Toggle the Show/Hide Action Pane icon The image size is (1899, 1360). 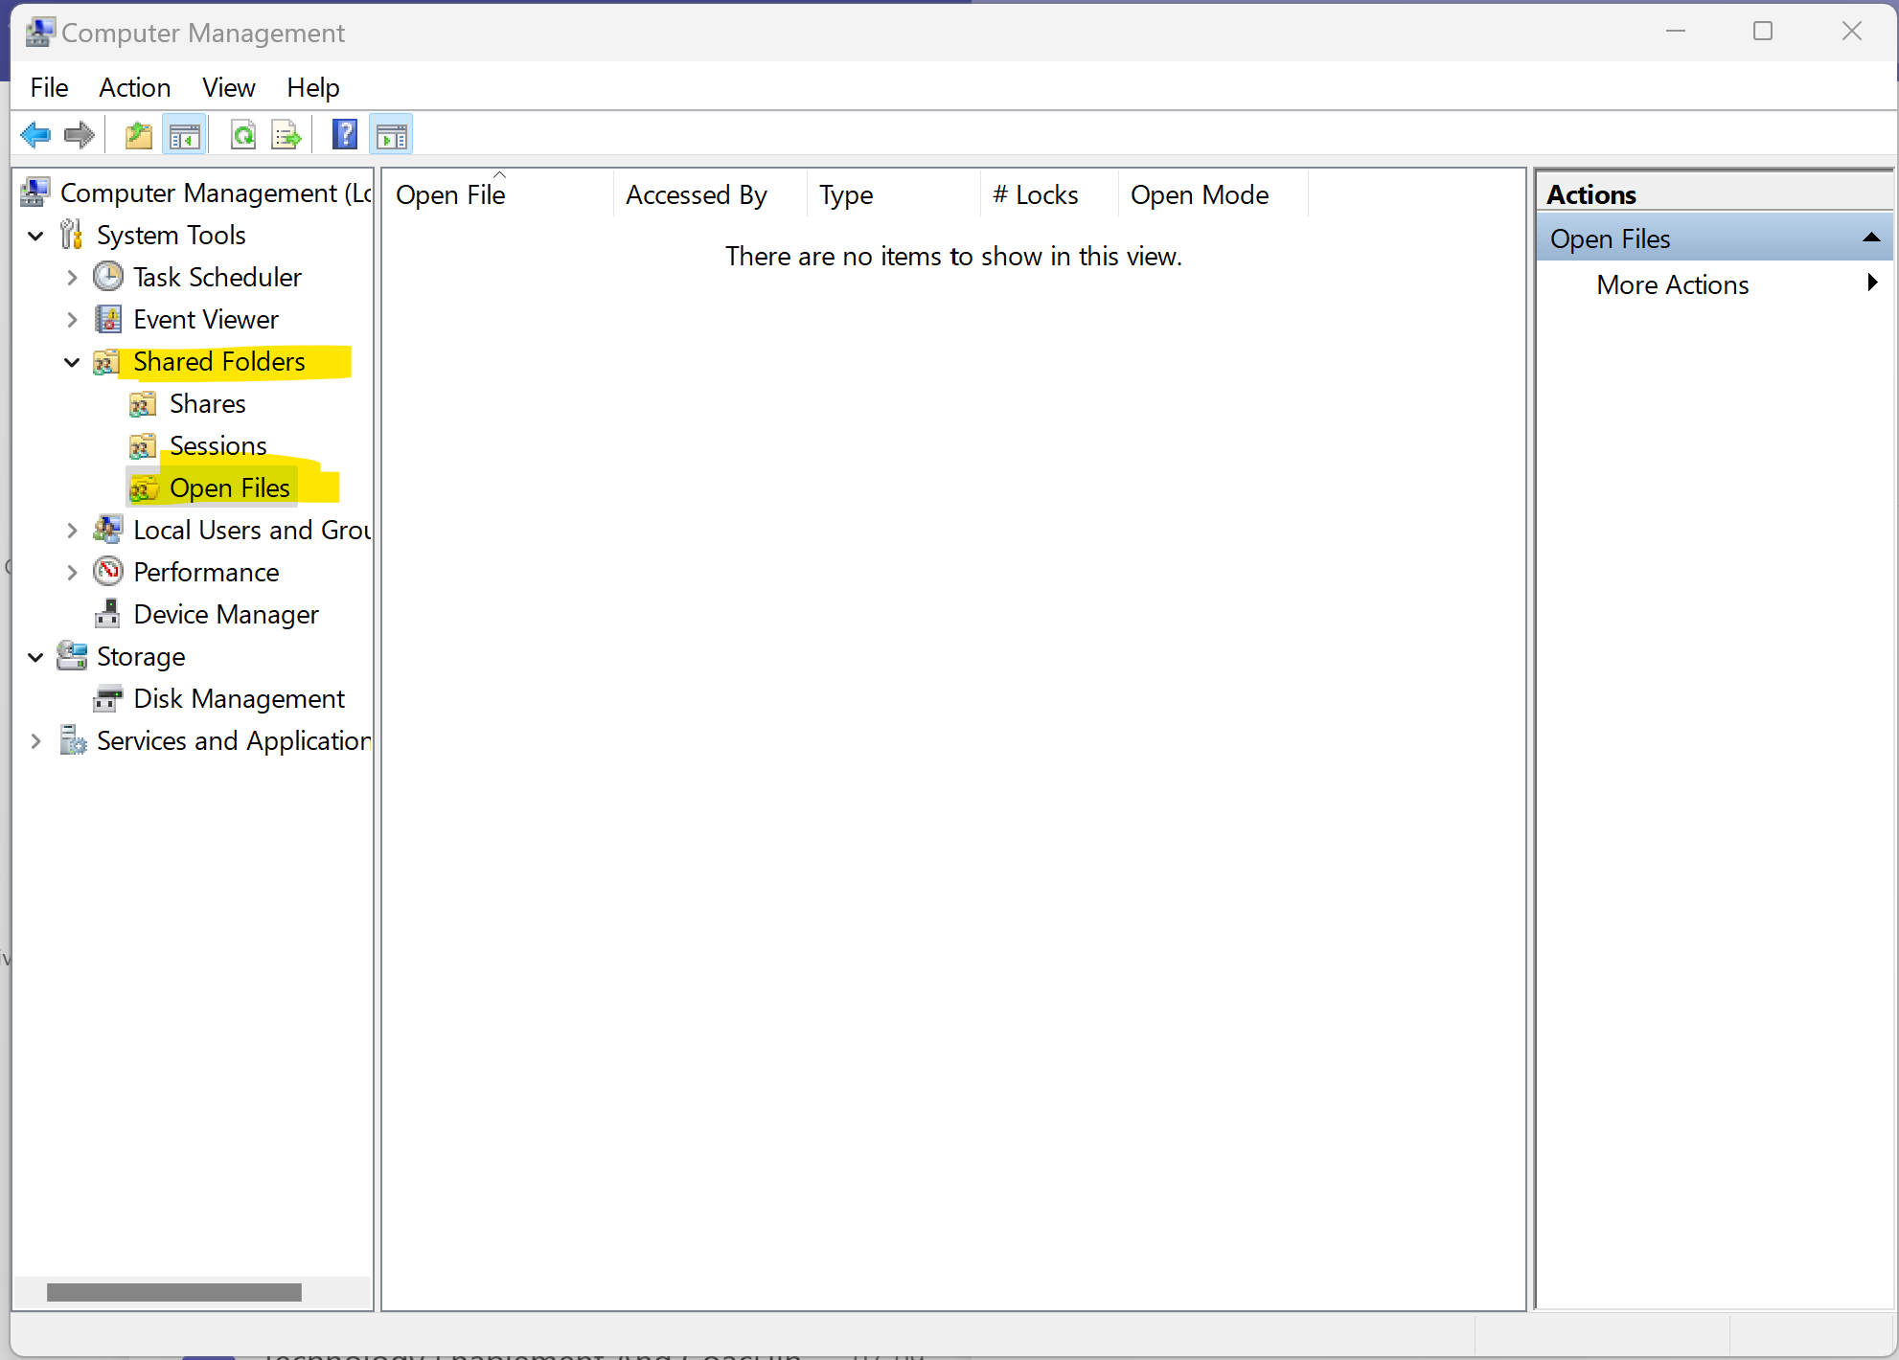click(x=391, y=134)
